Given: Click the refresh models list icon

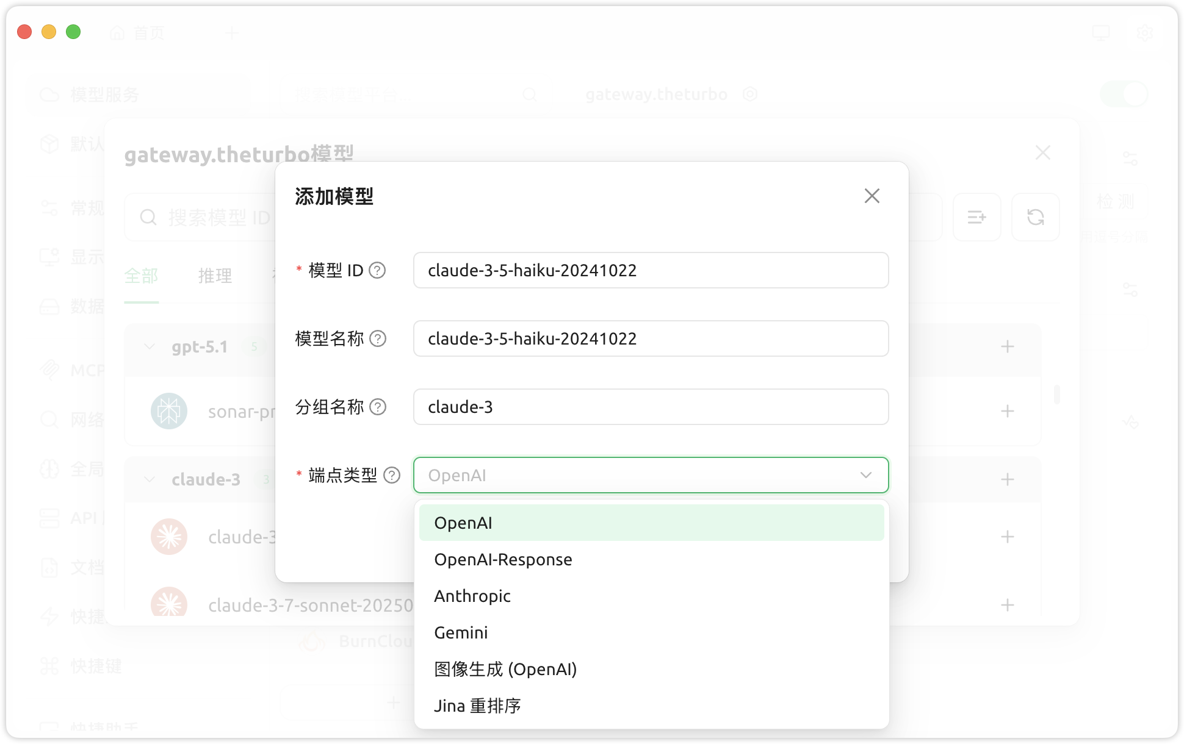Looking at the screenshot, I should [1035, 217].
